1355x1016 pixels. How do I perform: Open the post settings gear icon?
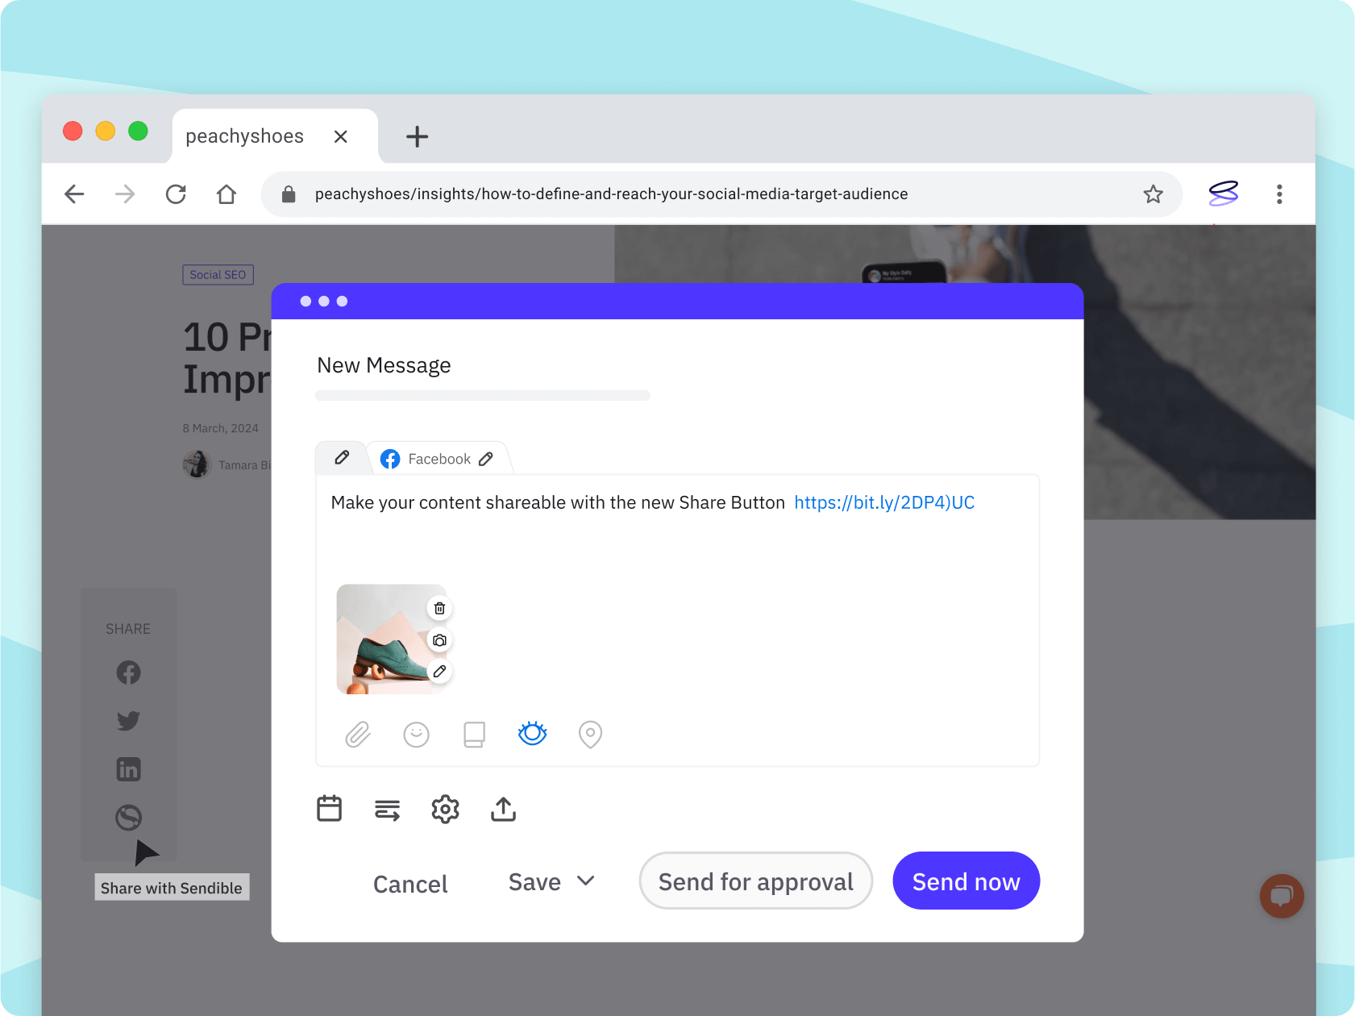[x=446, y=809]
